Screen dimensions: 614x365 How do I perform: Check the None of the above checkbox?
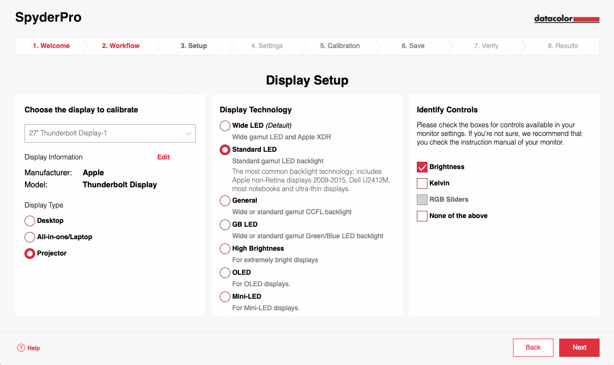[x=422, y=216]
